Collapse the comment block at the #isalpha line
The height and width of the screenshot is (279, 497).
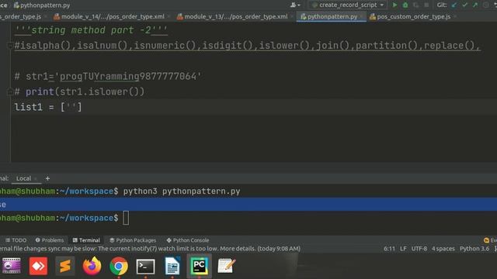[x=10, y=46]
